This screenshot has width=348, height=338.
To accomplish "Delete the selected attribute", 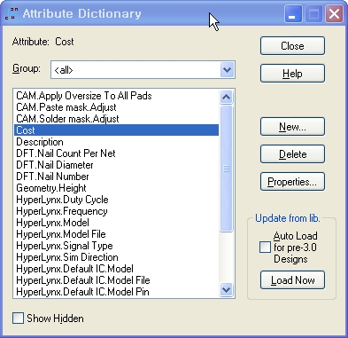I will (292, 154).
